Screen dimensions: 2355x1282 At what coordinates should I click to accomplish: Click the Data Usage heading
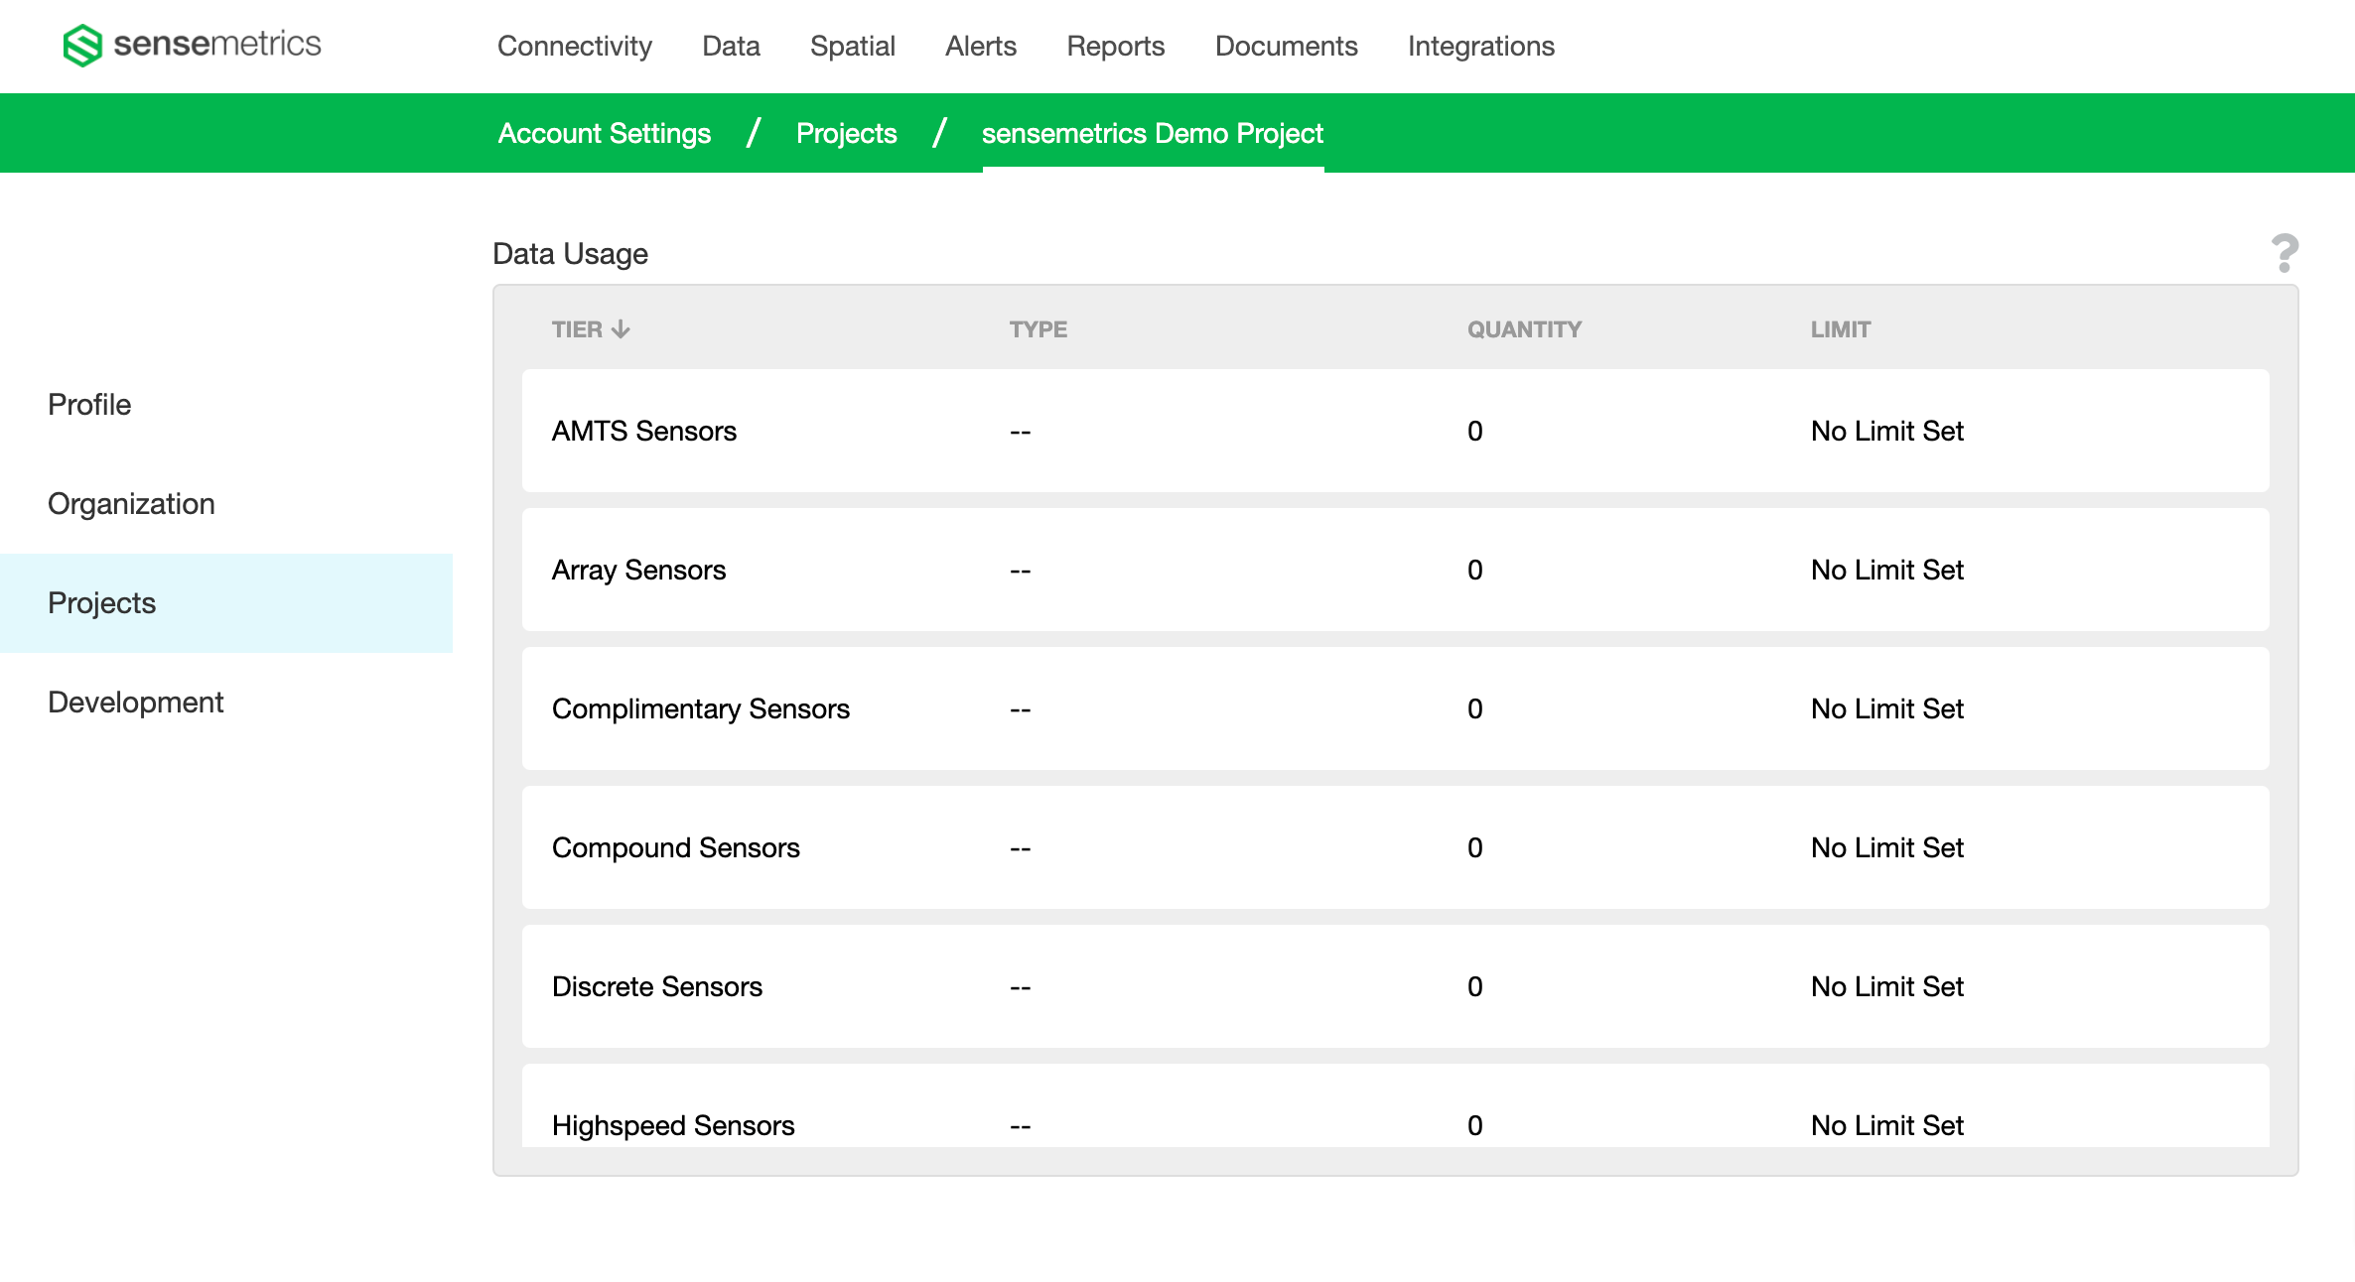point(570,254)
